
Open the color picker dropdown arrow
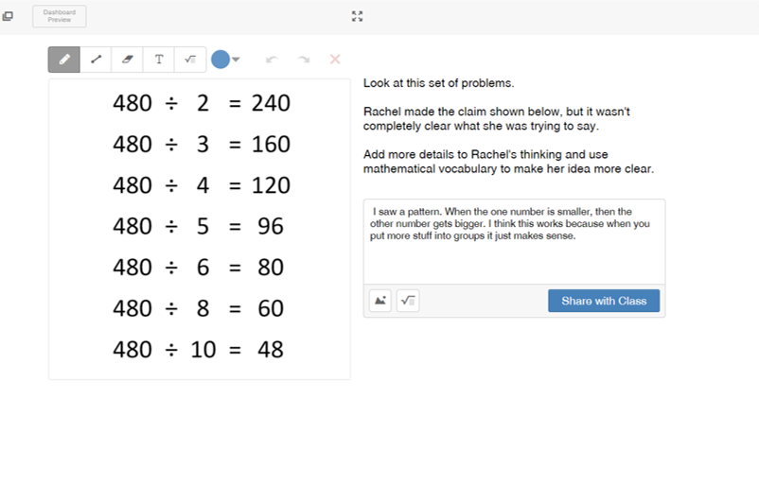(x=236, y=60)
